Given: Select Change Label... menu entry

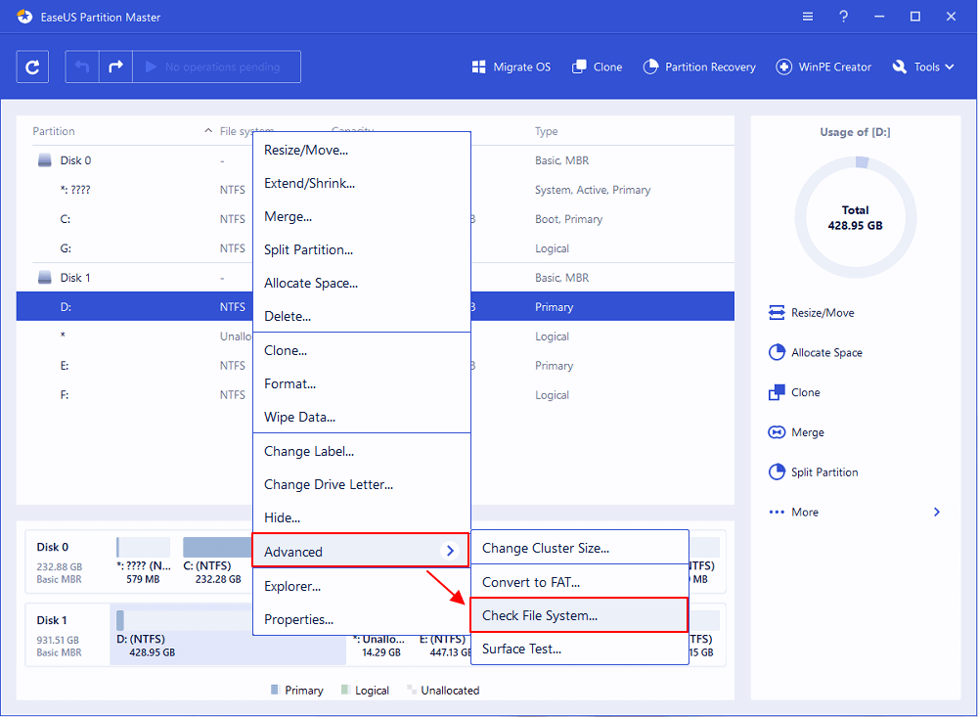Looking at the screenshot, I should 361,451.
